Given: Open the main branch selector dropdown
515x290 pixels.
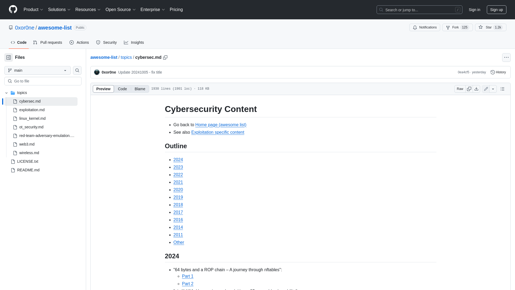Looking at the screenshot, I should [38, 70].
